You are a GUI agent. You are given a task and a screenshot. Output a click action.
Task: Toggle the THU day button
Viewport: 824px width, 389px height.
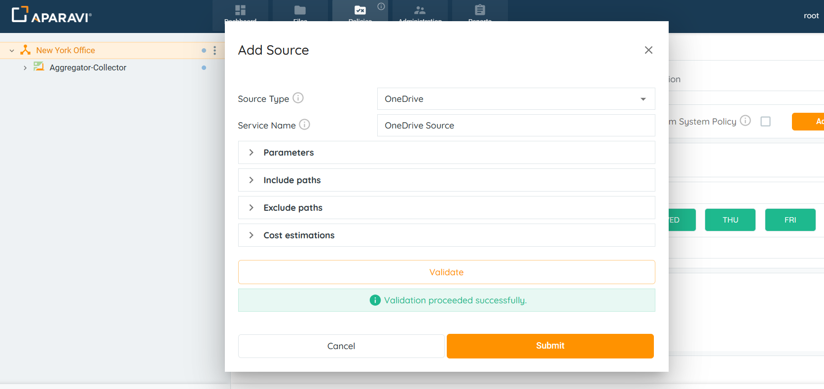point(730,220)
